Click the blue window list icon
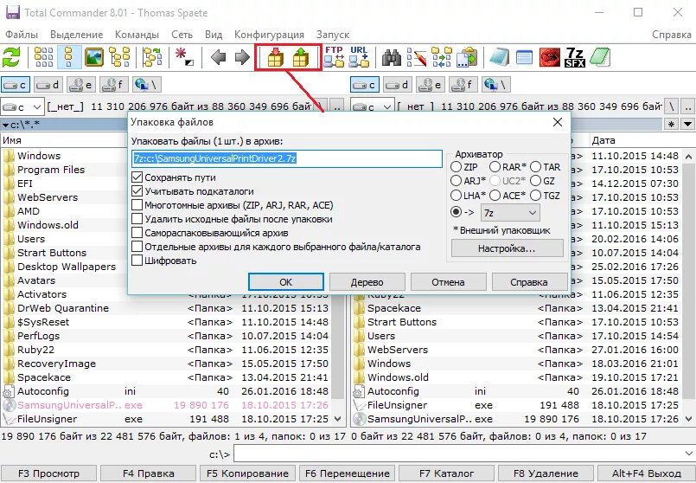 point(524,57)
